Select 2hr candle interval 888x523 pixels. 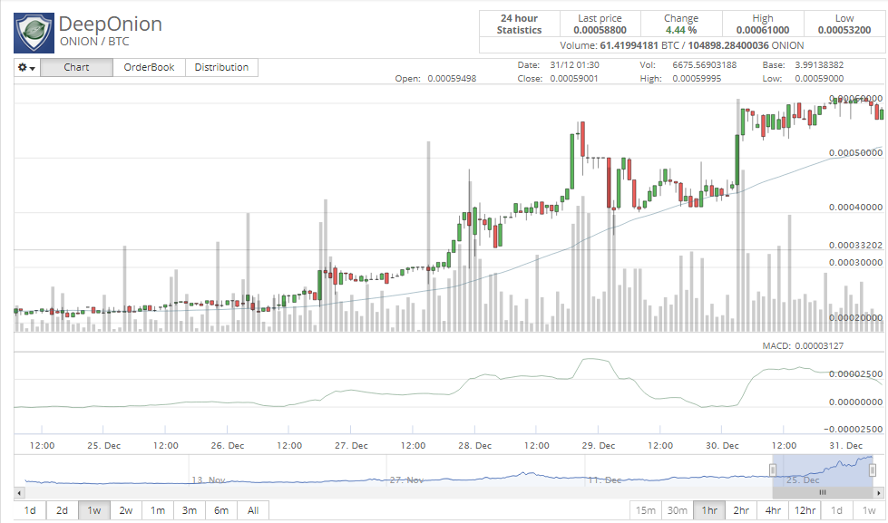[x=741, y=510]
